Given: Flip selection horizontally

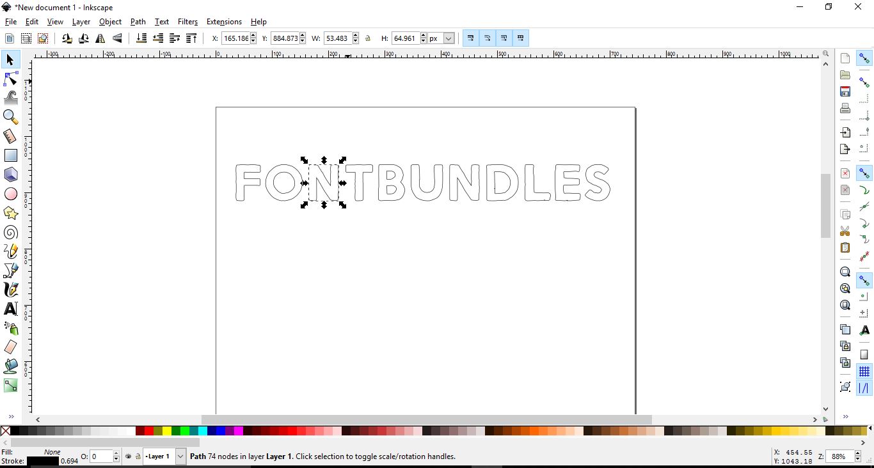Looking at the screenshot, I should (x=100, y=38).
